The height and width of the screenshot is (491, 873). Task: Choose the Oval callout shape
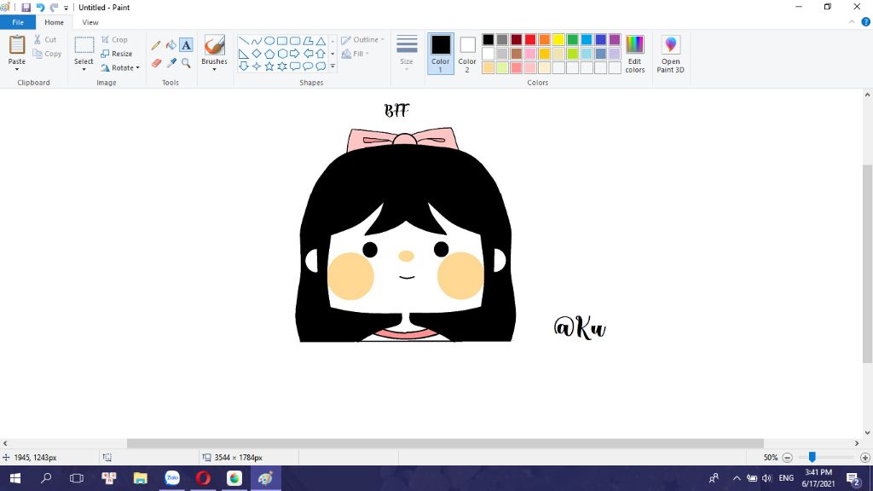coord(308,66)
